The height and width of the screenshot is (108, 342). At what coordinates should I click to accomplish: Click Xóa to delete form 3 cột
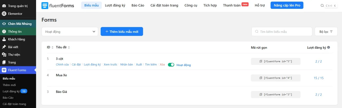(x=162, y=65)
